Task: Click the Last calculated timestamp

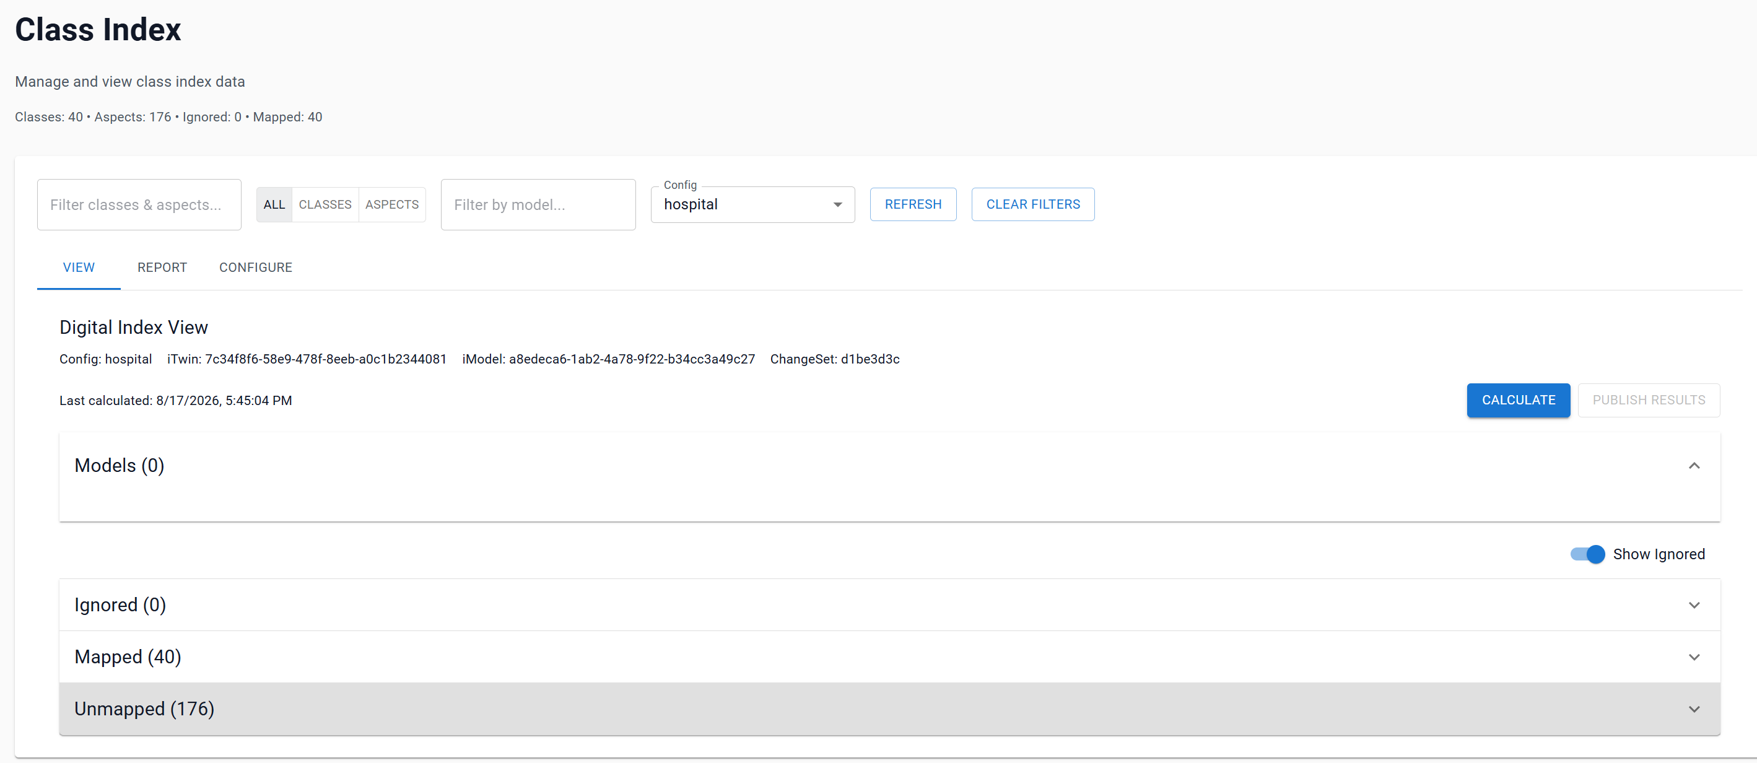Action: tap(175, 401)
